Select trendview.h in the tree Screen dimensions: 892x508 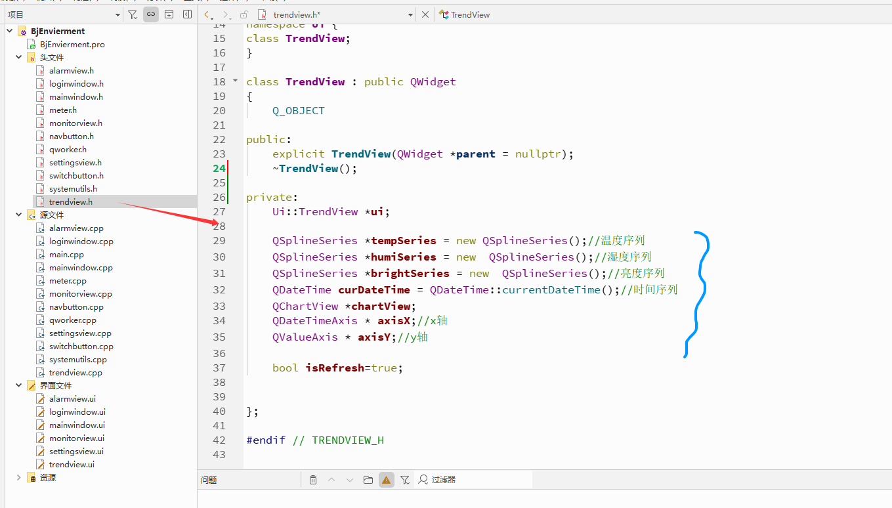(70, 201)
